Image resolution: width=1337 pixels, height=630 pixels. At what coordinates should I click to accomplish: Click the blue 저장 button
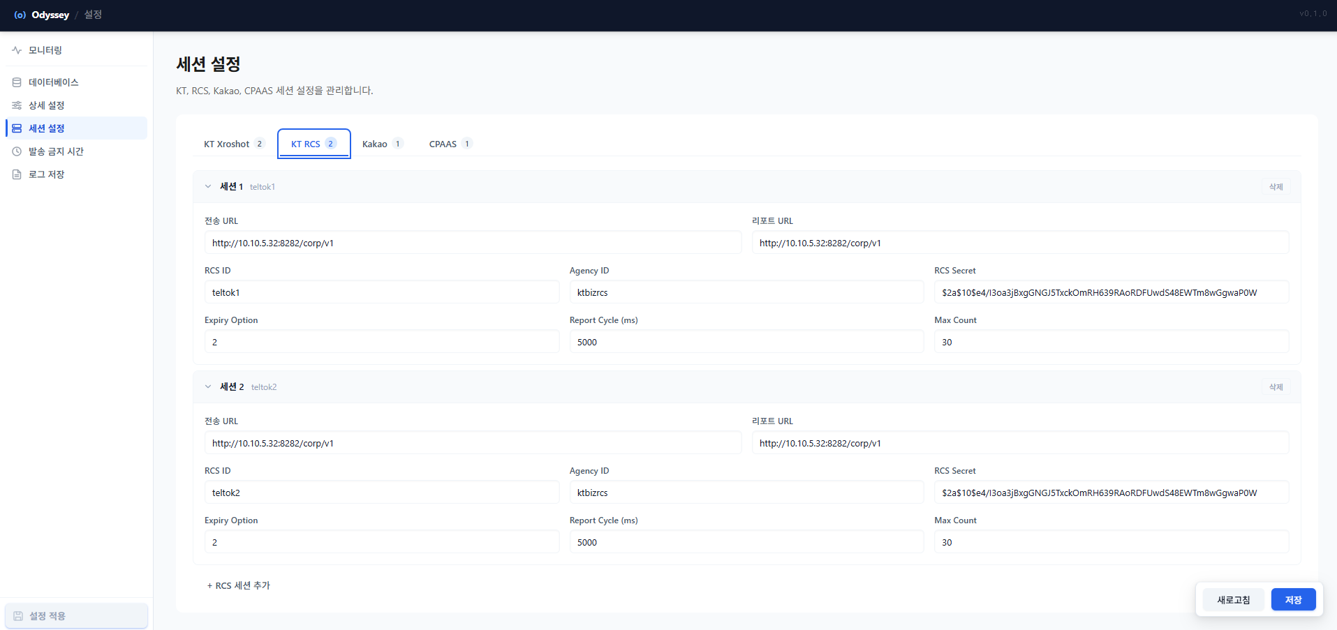coord(1293,600)
